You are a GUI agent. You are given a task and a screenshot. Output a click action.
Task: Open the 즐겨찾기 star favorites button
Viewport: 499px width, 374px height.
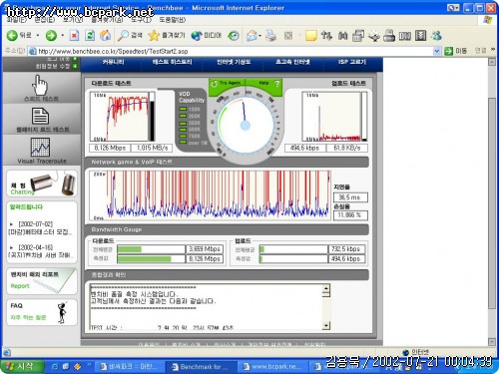pyautogui.click(x=167, y=35)
